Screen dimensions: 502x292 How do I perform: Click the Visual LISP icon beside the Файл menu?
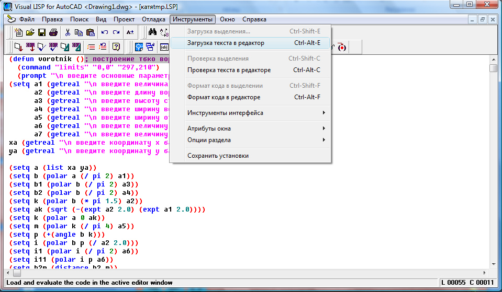(x=12, y=19)
